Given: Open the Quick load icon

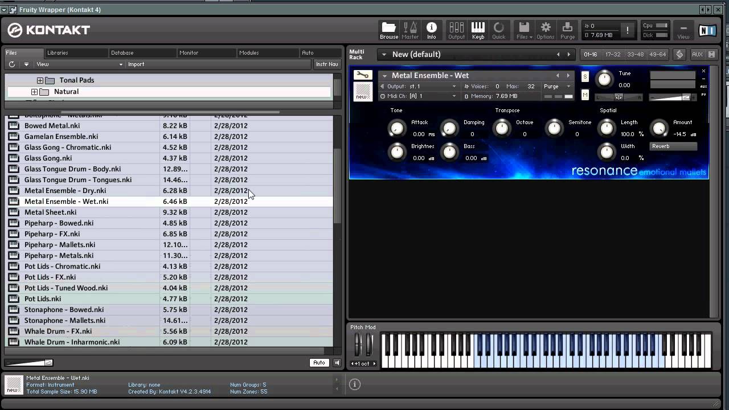Looking at the screenshot, I should tap(499, 30).
